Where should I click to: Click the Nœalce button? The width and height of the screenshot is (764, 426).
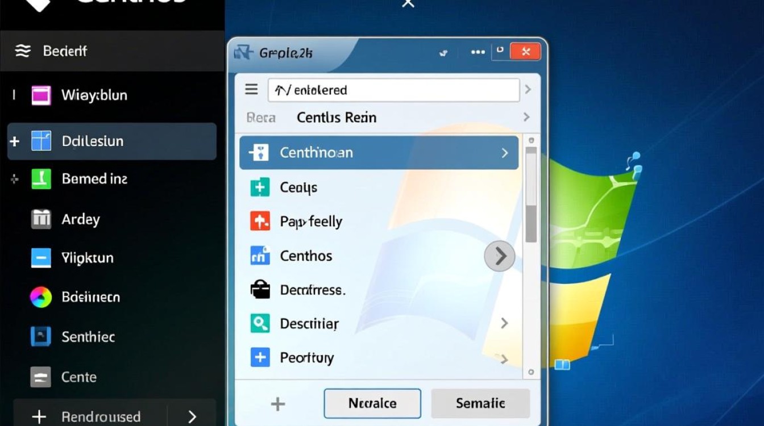[x=372, y=403]
